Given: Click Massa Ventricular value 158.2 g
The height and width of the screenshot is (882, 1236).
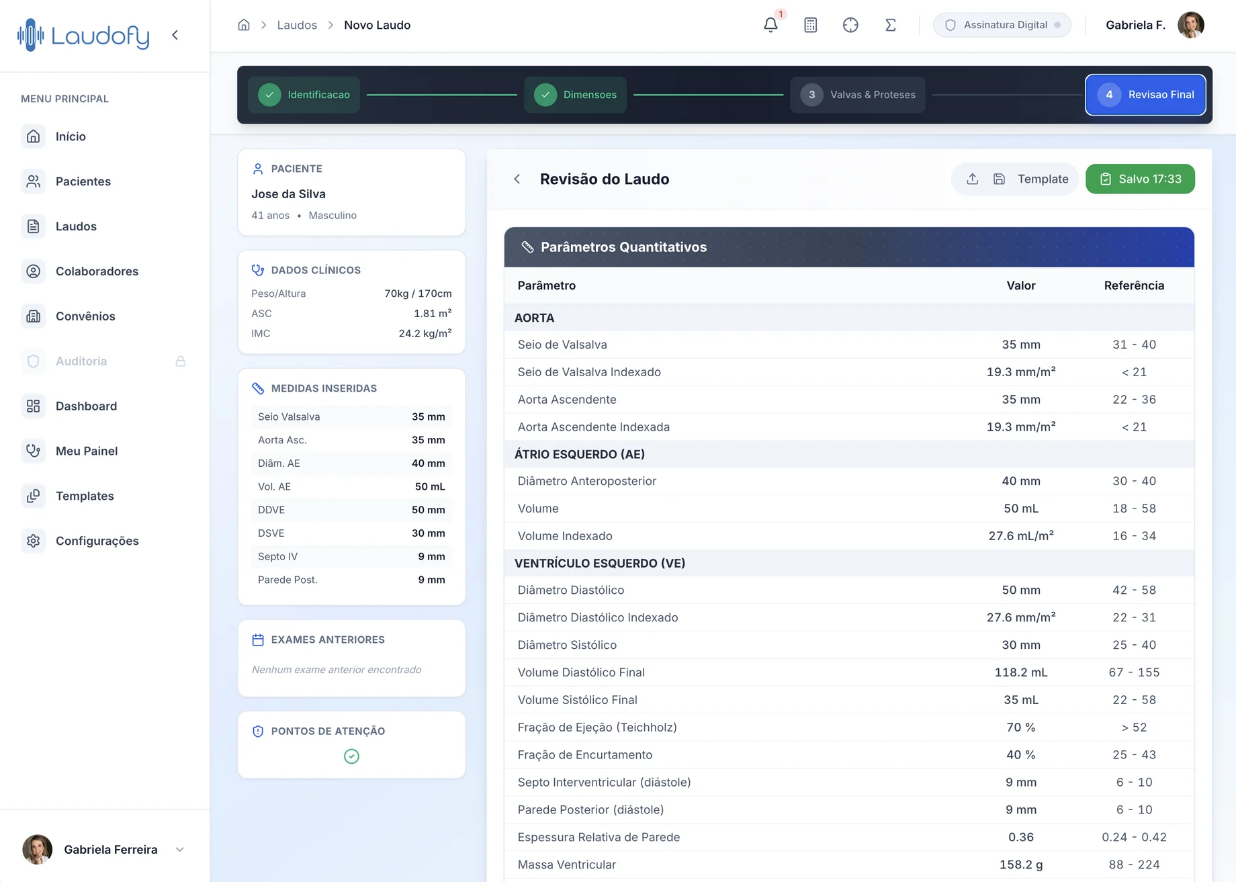Looking at the screenshot, I should click(1020, 865).
